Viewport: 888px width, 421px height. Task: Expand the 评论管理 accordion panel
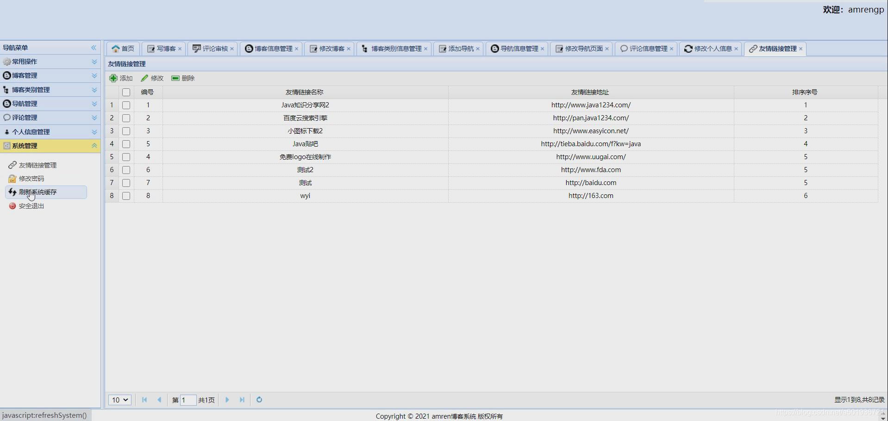(94, 118)
